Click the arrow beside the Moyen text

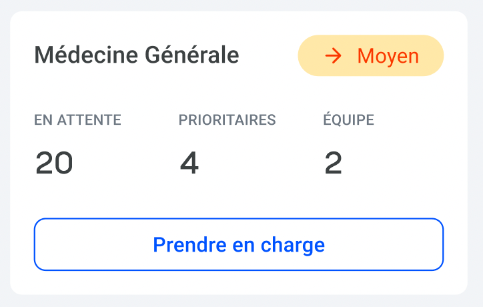333,55
